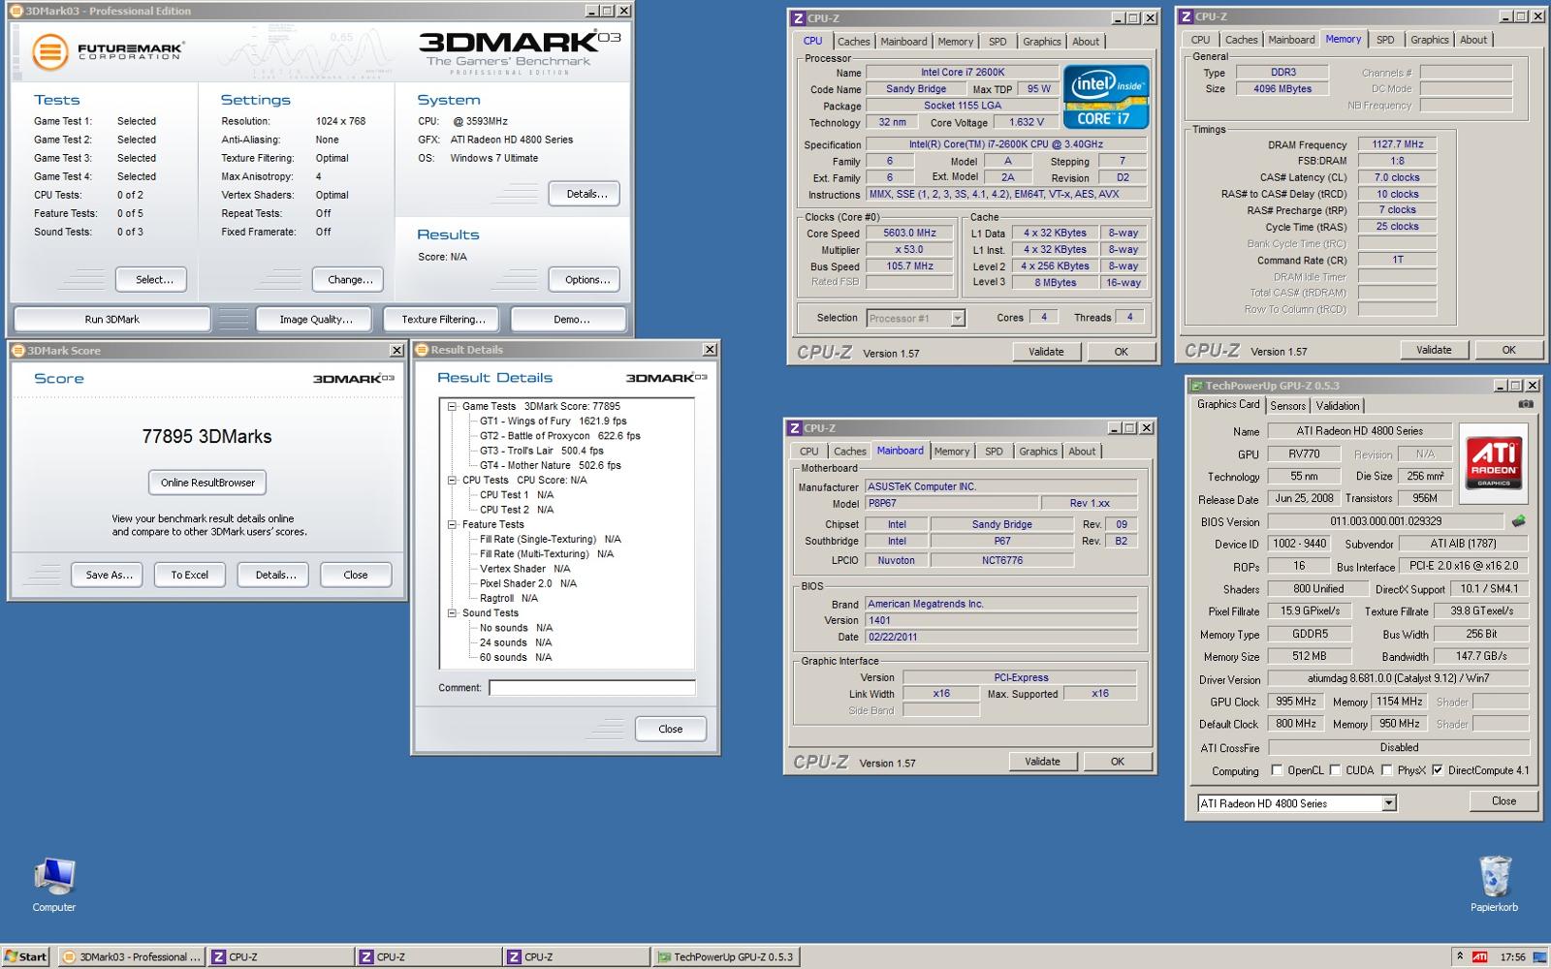
Task: Click the Start button
Action: pos(25,956)
